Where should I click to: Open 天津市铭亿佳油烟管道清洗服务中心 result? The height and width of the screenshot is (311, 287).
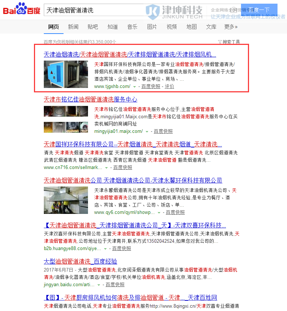click(x=91, y=99)
